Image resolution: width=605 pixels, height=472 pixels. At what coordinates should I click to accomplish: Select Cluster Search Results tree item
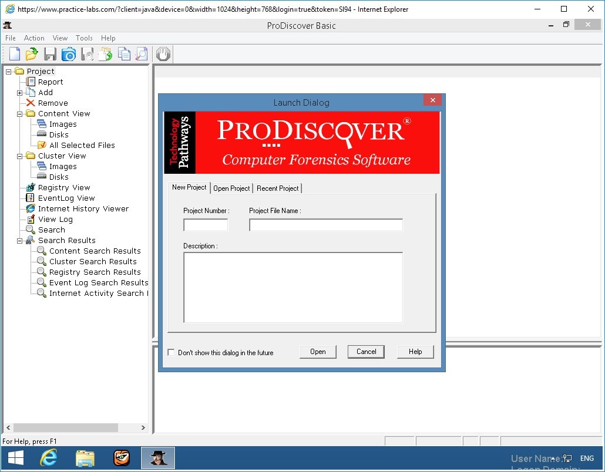[x=93, y=261]
